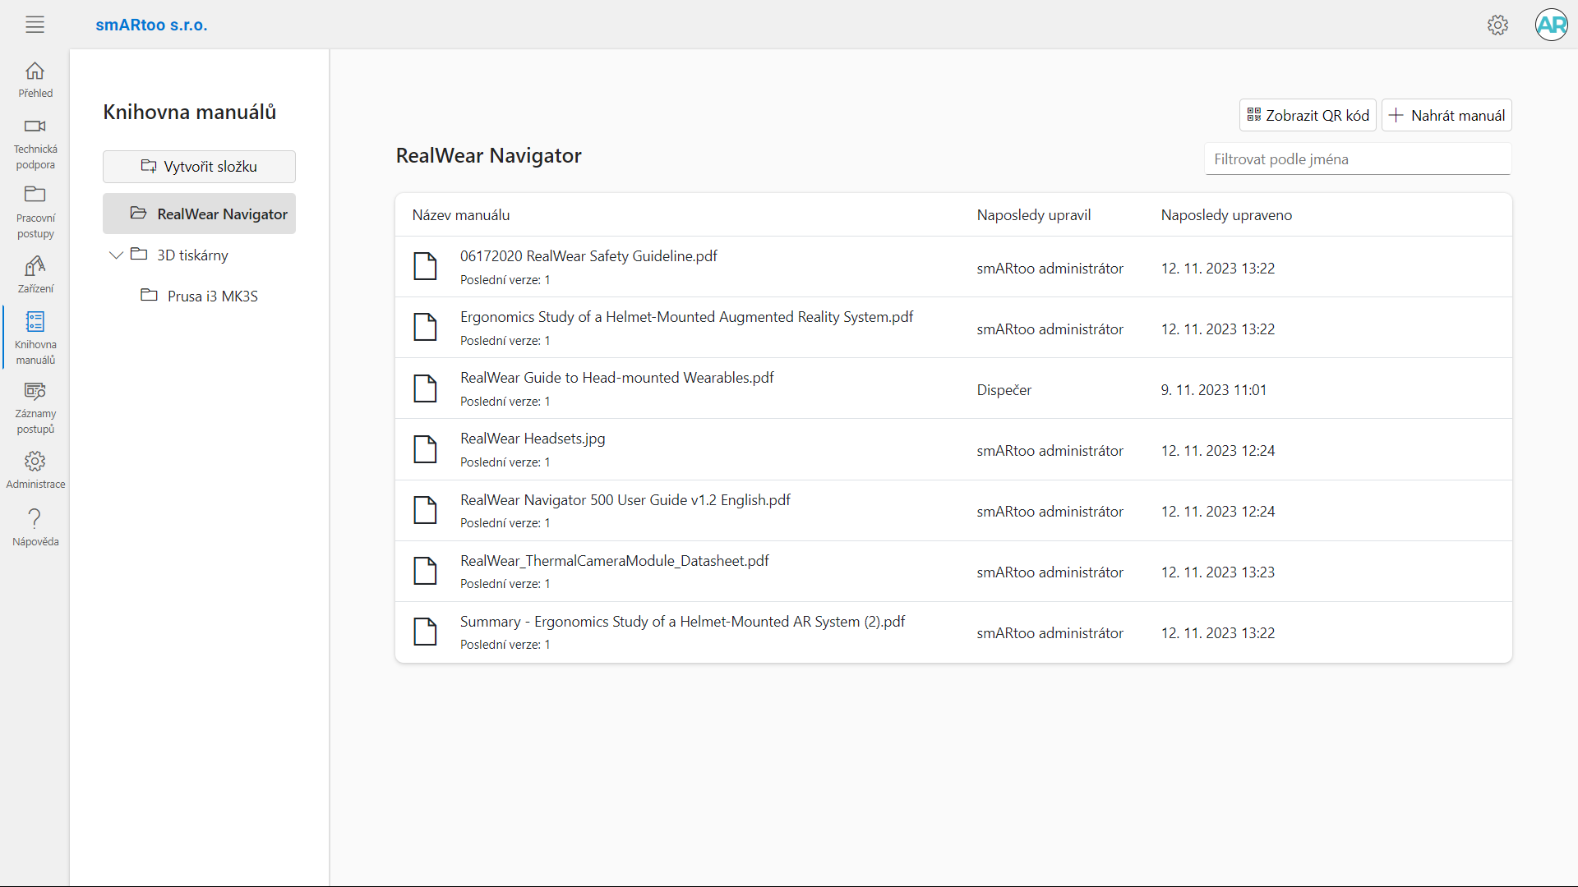The height and width of the screenshot is (887, 1578).
Task: Click file icon of Guide to Head-mounted Wearables
Action: coord(425,388)
